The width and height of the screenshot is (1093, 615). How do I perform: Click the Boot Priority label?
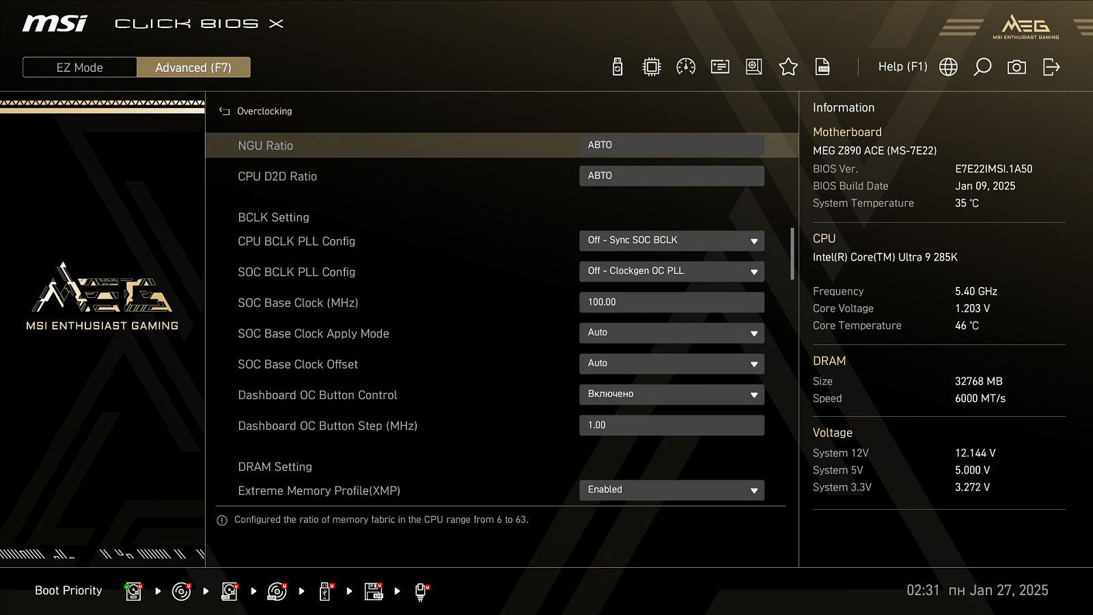68,590
